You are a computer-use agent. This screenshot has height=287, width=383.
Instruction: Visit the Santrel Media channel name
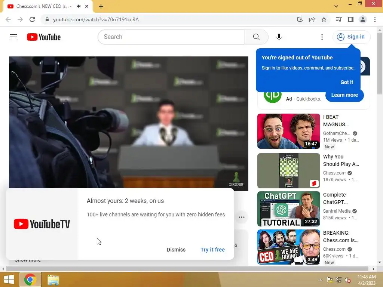(x=337, y=211)
